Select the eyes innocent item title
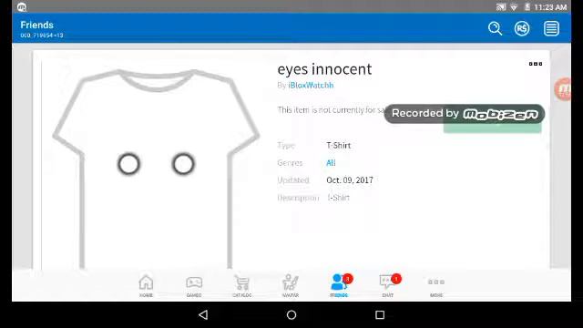The height and width of the screenshot is (328, 583). tap(324, 69)
